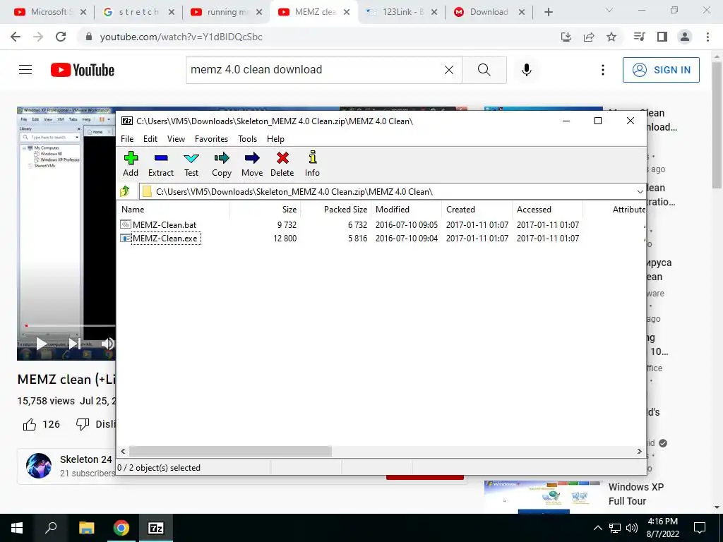
Task: Click the SIGN IN button
Action: [661, 70]
